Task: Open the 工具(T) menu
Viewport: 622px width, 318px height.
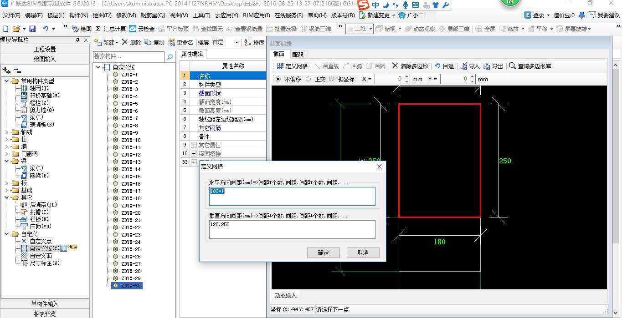Action: (201, 15)
